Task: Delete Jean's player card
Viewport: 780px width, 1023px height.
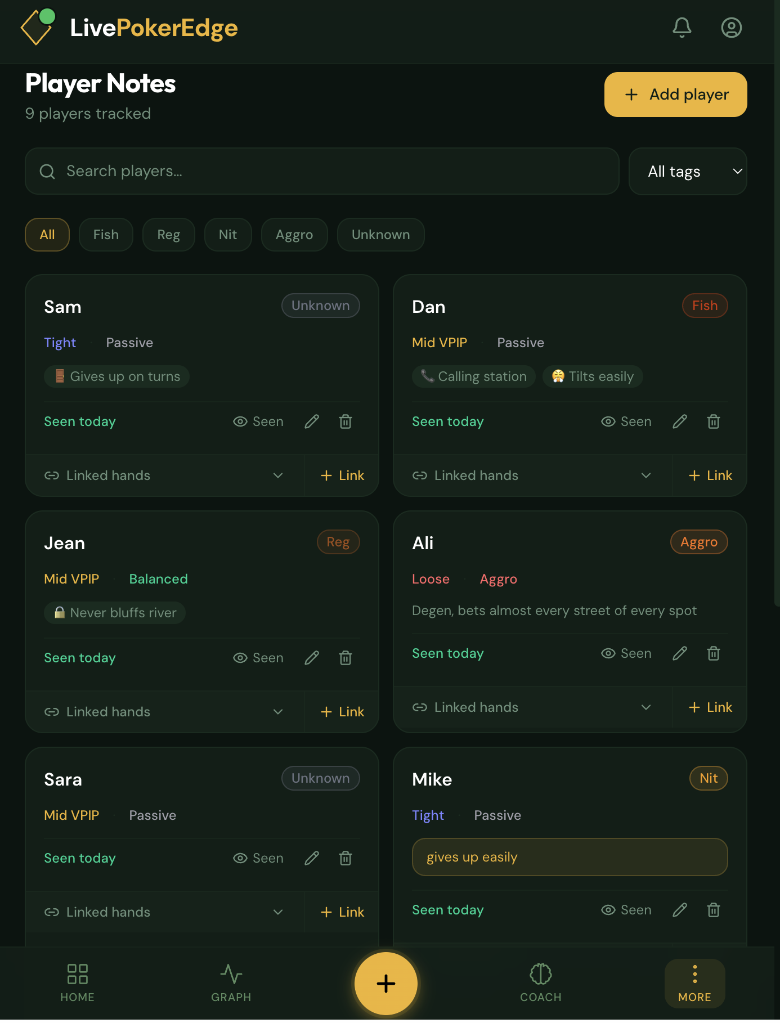Action: [346, 658]
